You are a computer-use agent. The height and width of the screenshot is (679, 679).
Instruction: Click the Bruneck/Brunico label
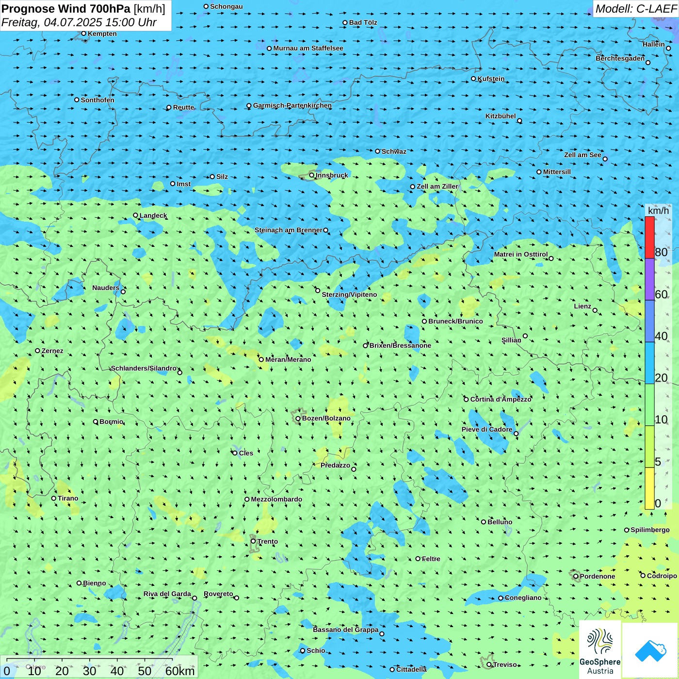click(x=456, y=321)
